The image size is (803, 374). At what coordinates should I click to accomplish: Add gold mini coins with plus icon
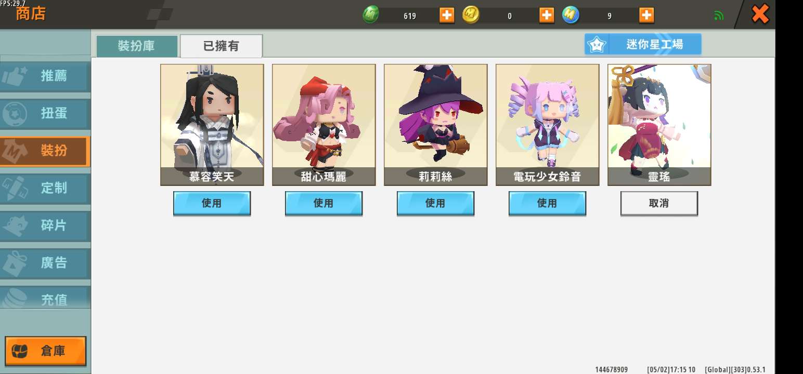[x=547, y=16]
